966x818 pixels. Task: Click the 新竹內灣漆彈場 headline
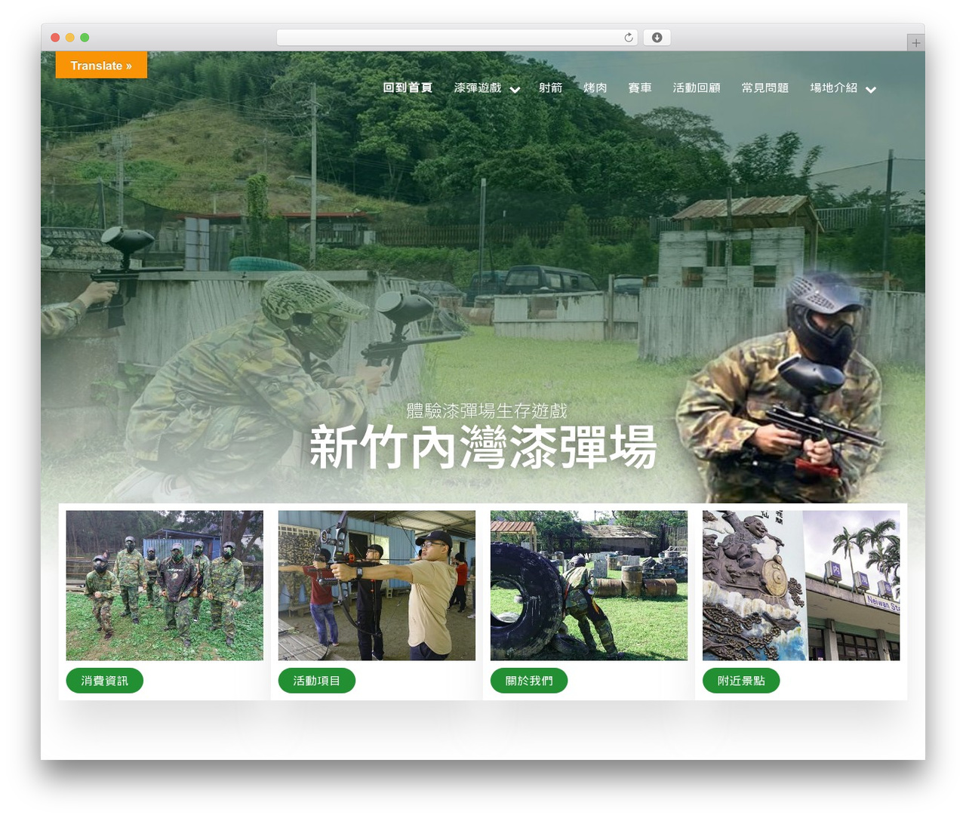[483, 447]
